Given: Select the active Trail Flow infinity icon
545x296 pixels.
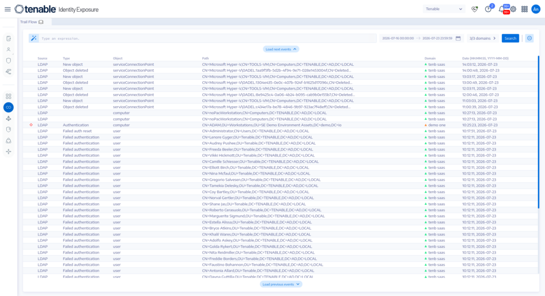Looking at the screenshot, I should click(x=9, y=108).
